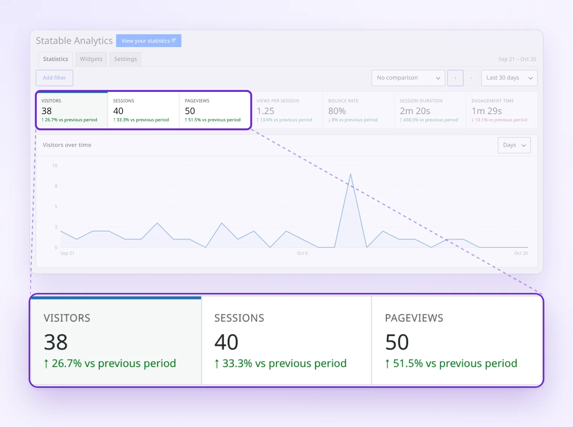
Task: Click the Visitors over time title
Action: coord(67,145)
